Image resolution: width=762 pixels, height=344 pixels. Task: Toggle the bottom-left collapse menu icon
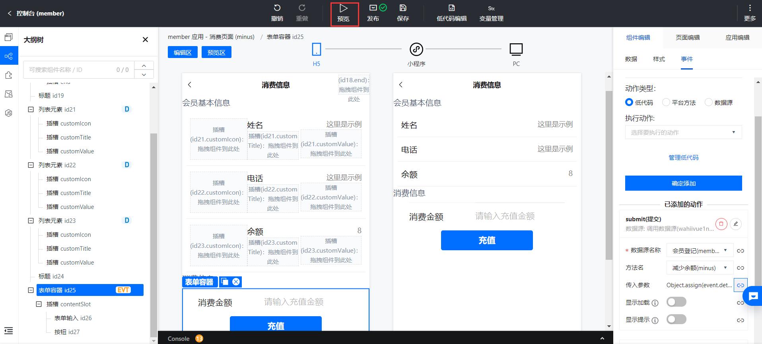point(9,330)
